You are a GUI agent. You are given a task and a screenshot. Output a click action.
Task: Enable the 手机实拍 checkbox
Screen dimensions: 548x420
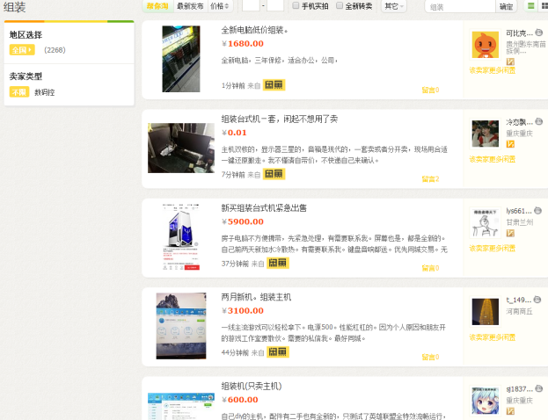coord(296,5)
